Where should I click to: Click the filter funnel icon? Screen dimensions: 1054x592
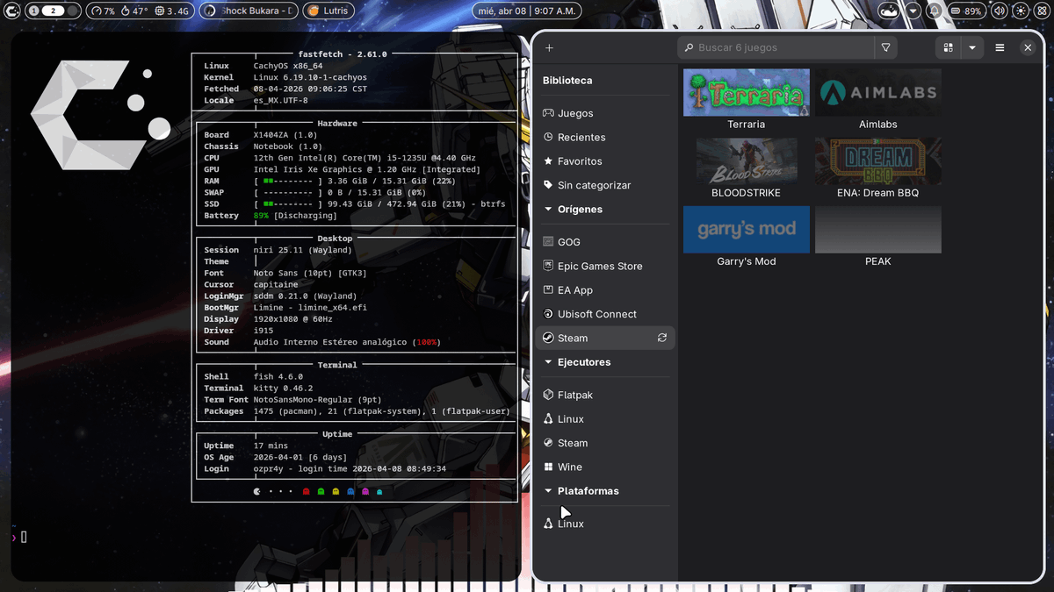(885, 47)
